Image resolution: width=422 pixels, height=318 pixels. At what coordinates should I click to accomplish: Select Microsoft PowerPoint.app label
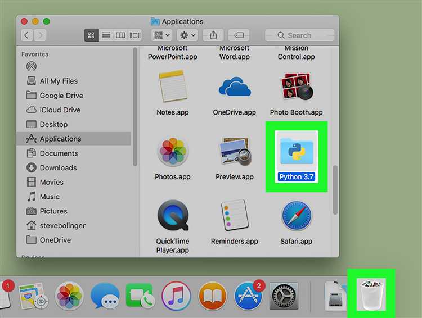coord(173,52)
